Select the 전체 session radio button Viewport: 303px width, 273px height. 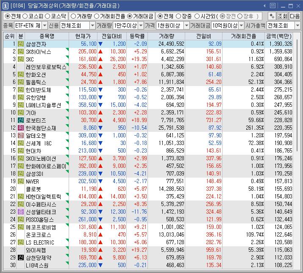[160, 16]
